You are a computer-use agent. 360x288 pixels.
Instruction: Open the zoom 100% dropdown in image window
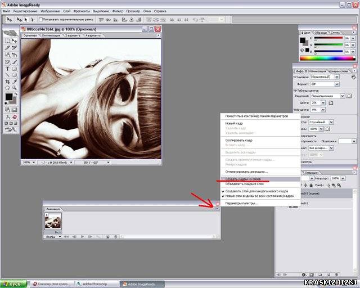coord(34,163)
